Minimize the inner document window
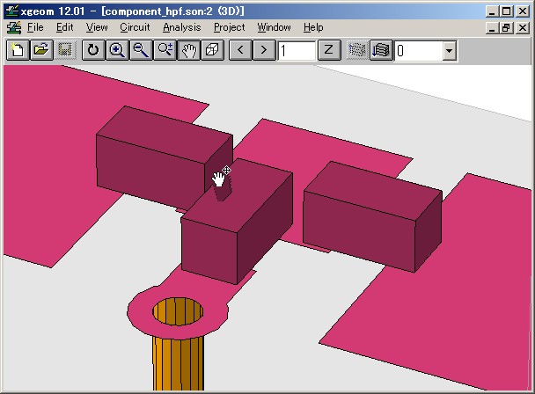This screenshot has width=535, height=394. (491, 27)
